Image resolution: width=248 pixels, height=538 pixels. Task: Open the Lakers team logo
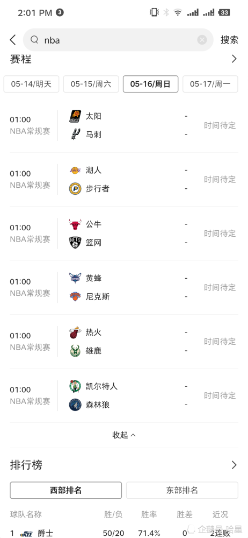pos(75,170)
